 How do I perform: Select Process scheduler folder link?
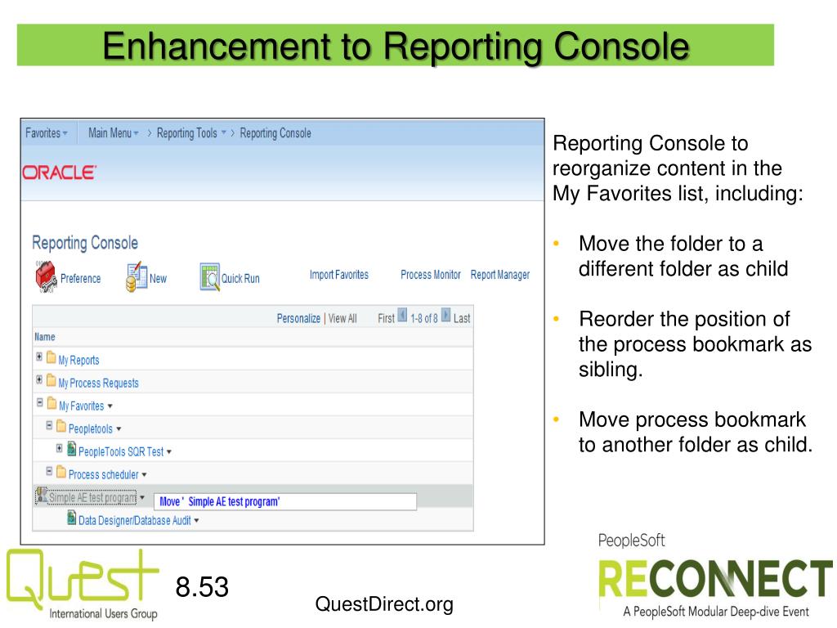click(x=104, y=475)
